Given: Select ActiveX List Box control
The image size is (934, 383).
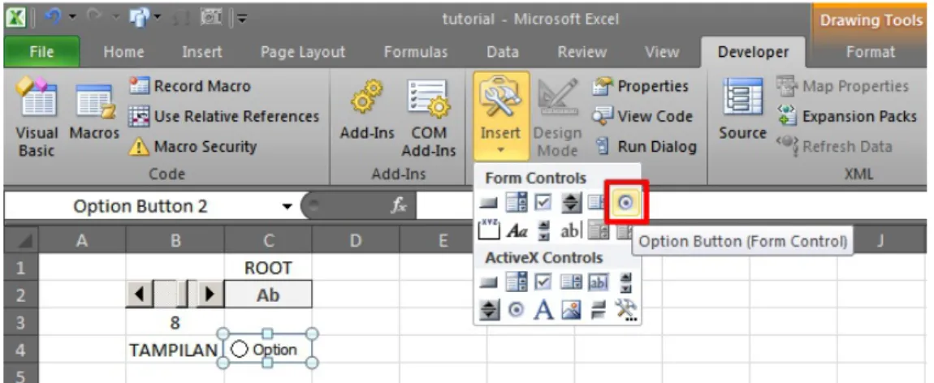Looking at the screenshot, I should tap(571, 283).
